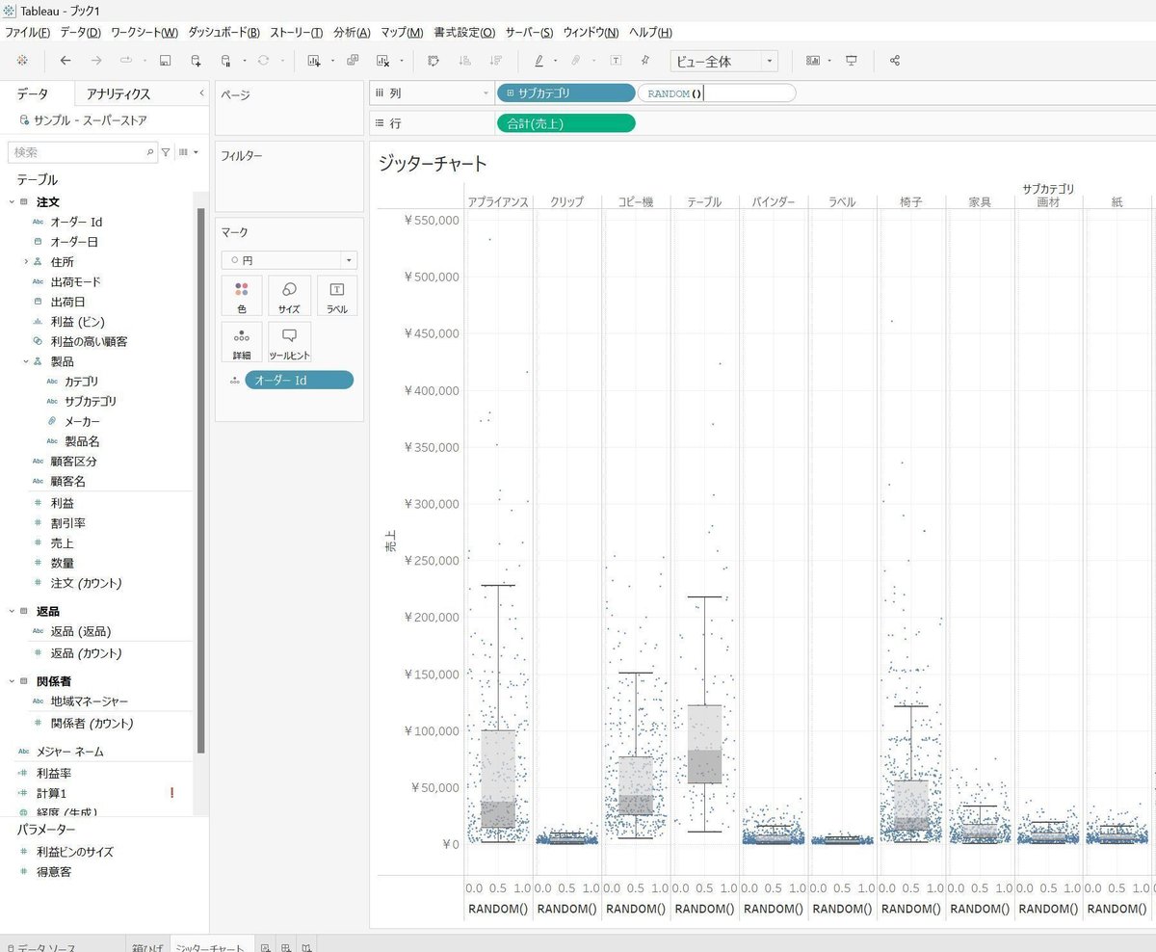This screenshot has height=952, width=1156.
Task: Expand the 住所 hierarchy
Action: coord(25,262)
